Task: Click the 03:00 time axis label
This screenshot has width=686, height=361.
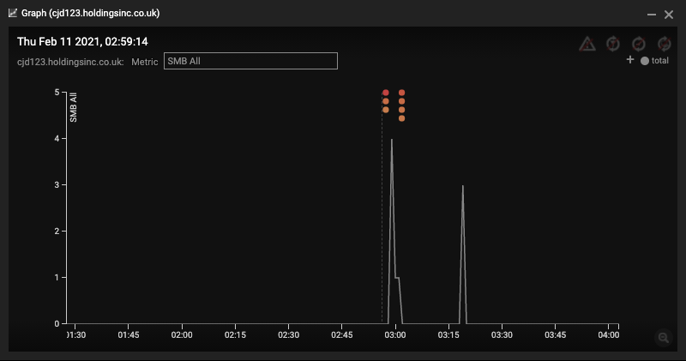Action: 395,334
